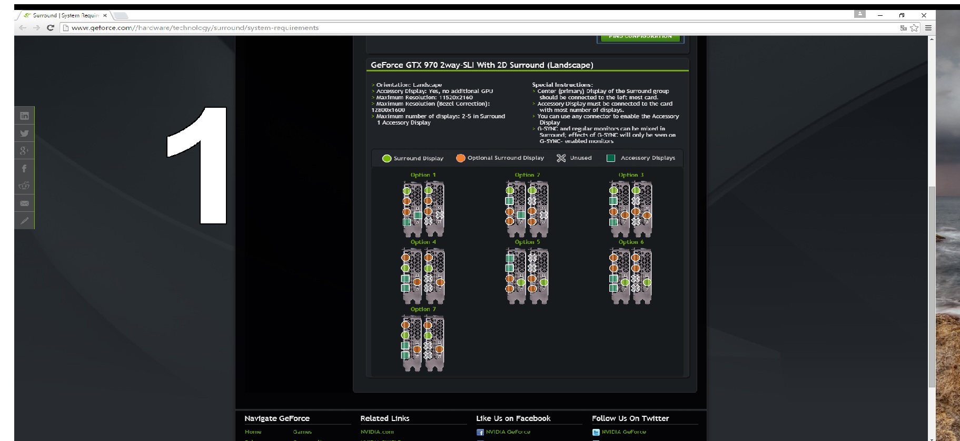Select the Surround | System Requirements tab
This screenshot has width=960, height=441.
pos(64,15)
